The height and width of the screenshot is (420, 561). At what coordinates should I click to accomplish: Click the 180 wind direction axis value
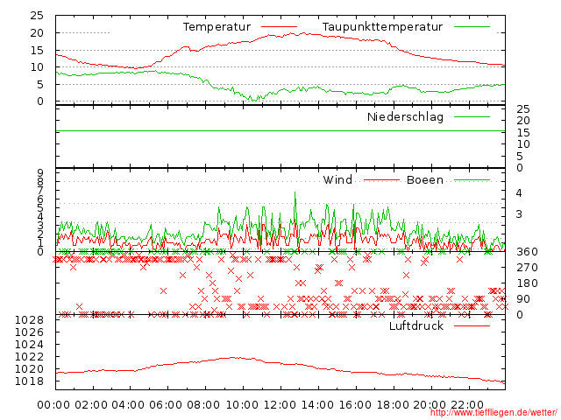[527, 283]
